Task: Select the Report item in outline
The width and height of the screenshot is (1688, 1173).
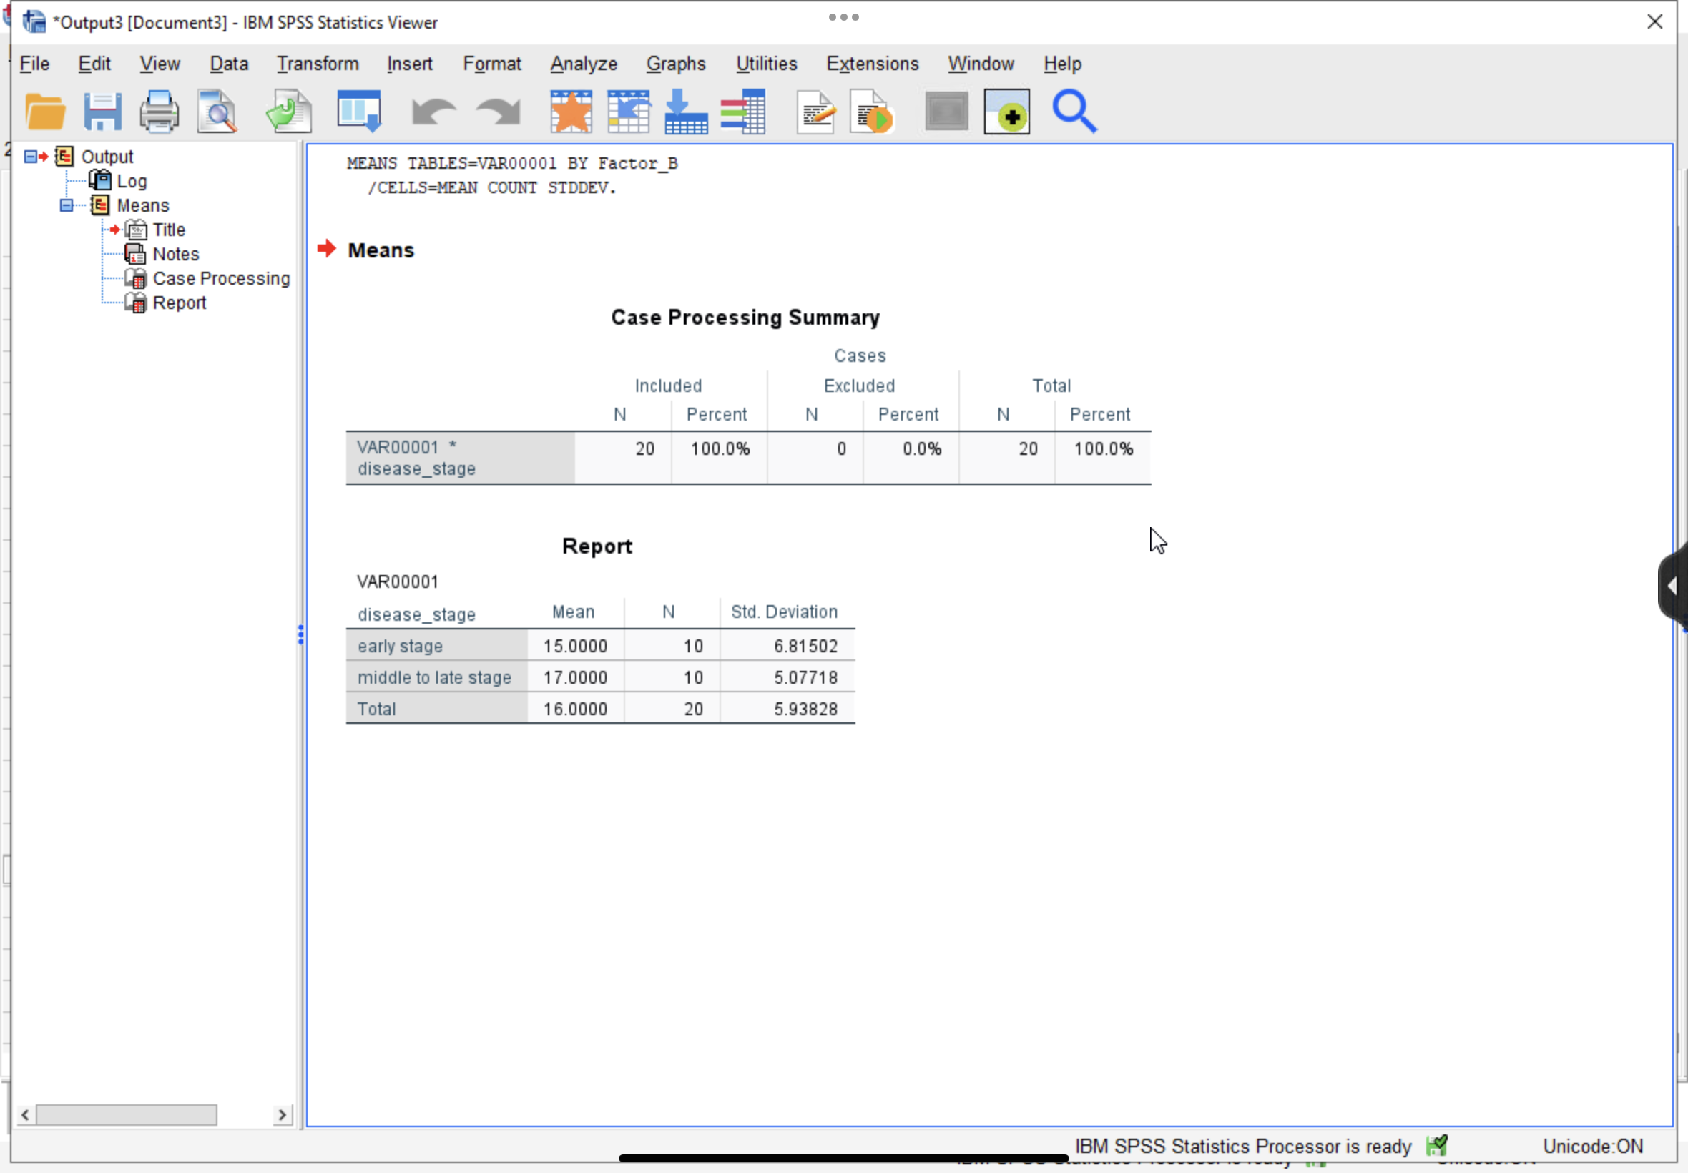Action: 180,302
